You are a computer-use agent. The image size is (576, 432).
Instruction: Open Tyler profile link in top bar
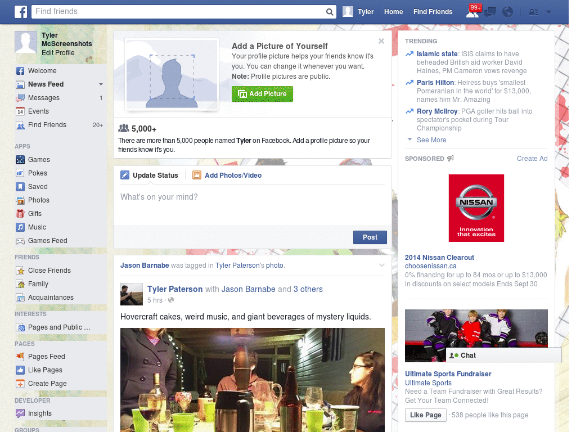pos(358,12)
